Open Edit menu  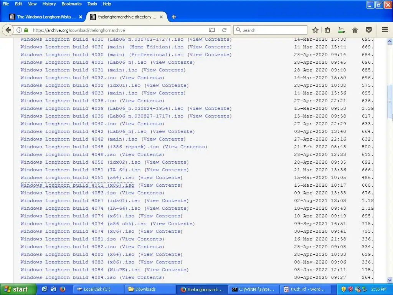click(x=18, y=4)
